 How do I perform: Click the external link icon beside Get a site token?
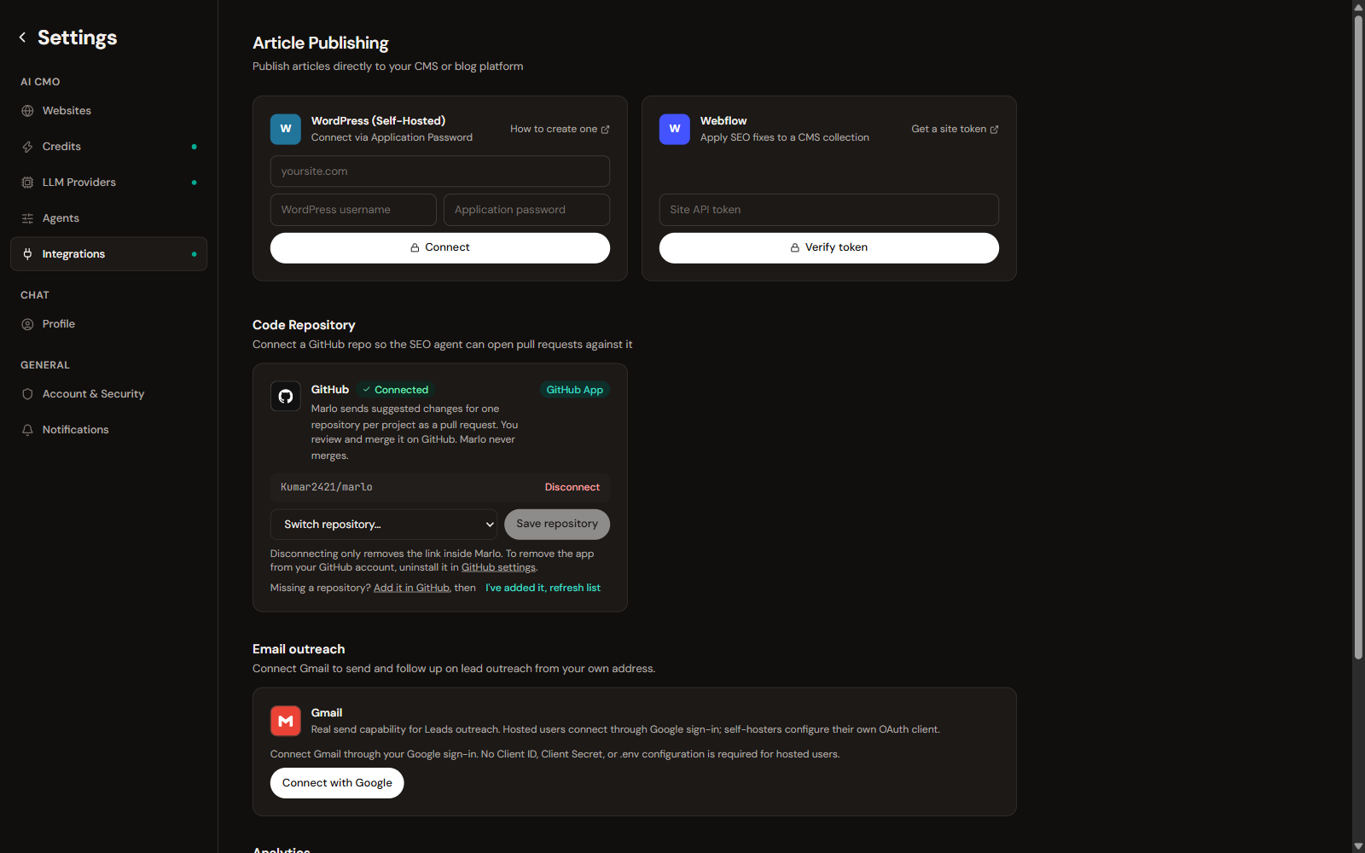[x=994, y=130]
